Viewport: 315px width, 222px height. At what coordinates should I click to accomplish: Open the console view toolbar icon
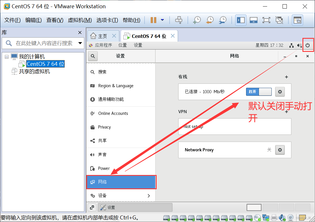click(297, 20)
